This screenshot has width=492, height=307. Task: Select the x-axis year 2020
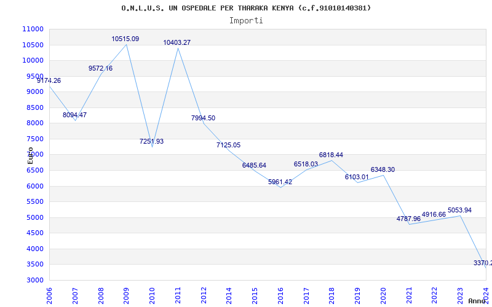383,295
